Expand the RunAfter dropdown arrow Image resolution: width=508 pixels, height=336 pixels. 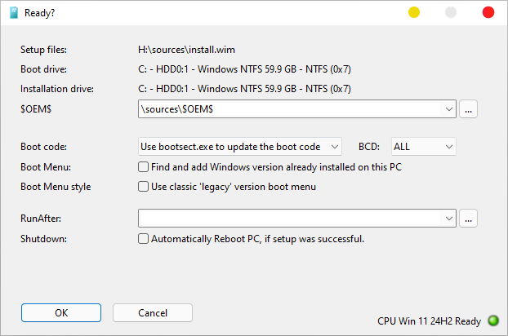pos(448,218)
